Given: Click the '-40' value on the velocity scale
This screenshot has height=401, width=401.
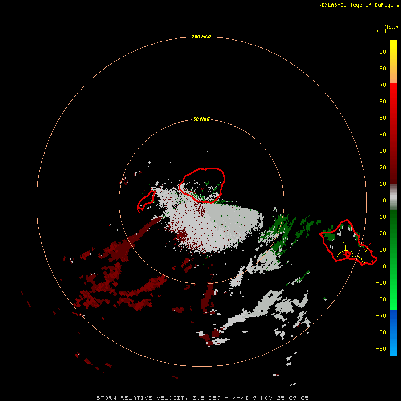Looking at the screenshot, I should (381, 266).
